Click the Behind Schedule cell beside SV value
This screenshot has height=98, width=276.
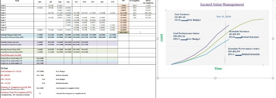click(62, 75)
